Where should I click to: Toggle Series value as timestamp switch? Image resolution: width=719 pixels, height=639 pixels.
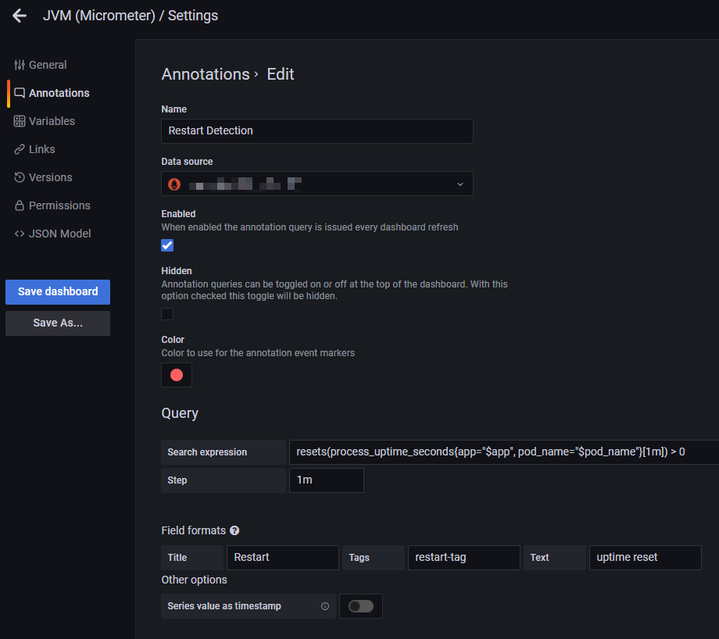(x=360, y=606)
